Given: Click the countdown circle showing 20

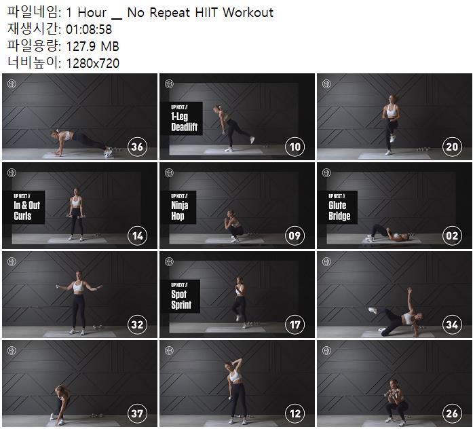Looking at the screenshot, I should point(452,147).
